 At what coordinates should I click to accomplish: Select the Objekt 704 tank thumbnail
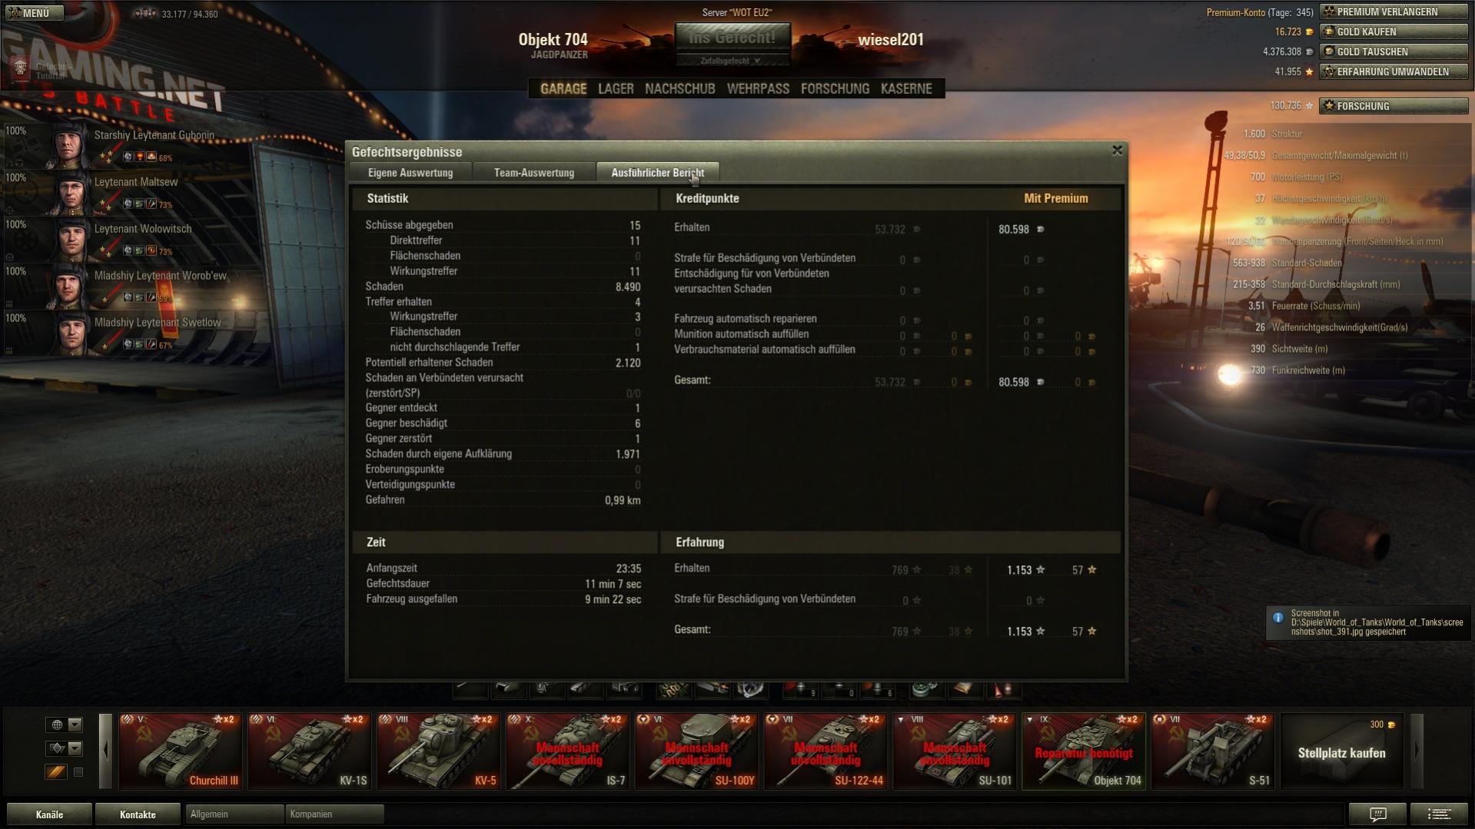click(1085, 751)
